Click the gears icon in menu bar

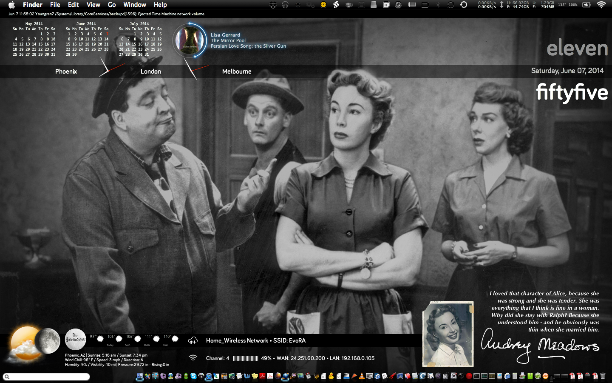point(310,5)
